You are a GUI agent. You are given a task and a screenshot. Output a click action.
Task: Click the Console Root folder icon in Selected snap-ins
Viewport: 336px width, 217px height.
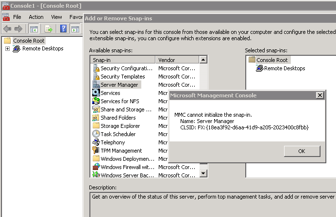click(252, 60)
